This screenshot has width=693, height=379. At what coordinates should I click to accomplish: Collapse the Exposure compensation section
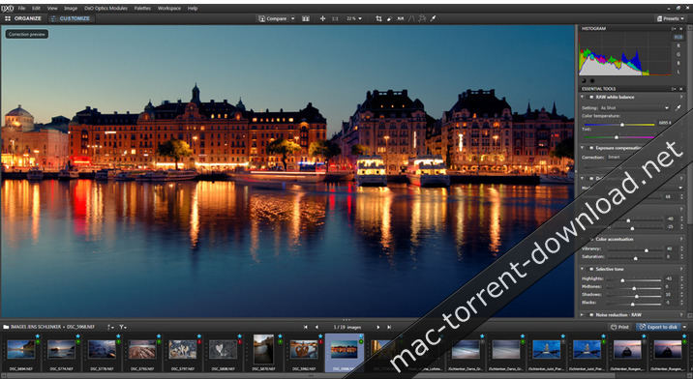coord(583,148)
